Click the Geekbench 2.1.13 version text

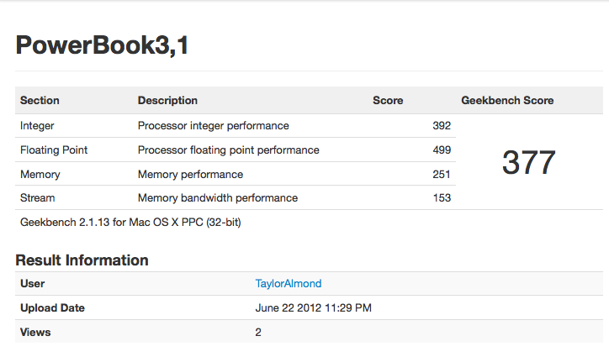pyautogui.click(x=131, y=223)
